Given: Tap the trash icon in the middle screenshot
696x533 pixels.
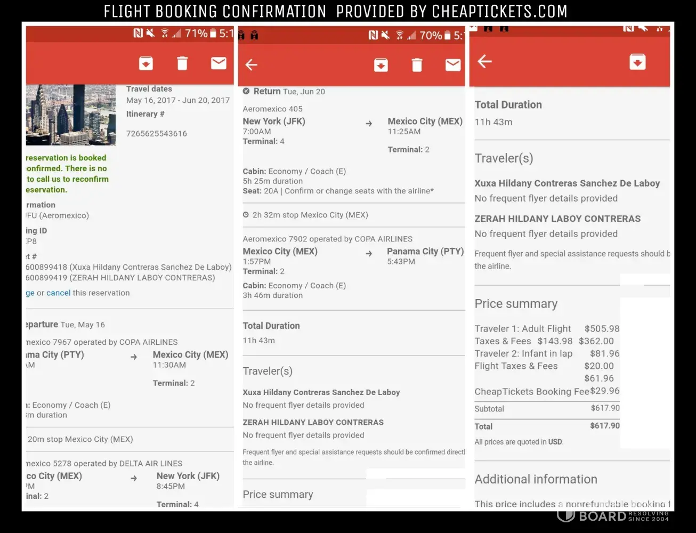Looking at the screenshot, I should [x=417, y=65].
